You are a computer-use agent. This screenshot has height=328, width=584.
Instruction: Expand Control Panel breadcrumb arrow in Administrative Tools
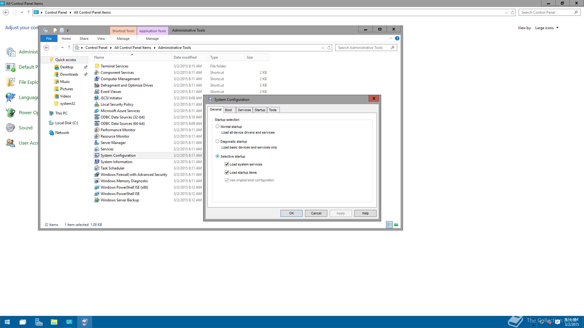111,48
